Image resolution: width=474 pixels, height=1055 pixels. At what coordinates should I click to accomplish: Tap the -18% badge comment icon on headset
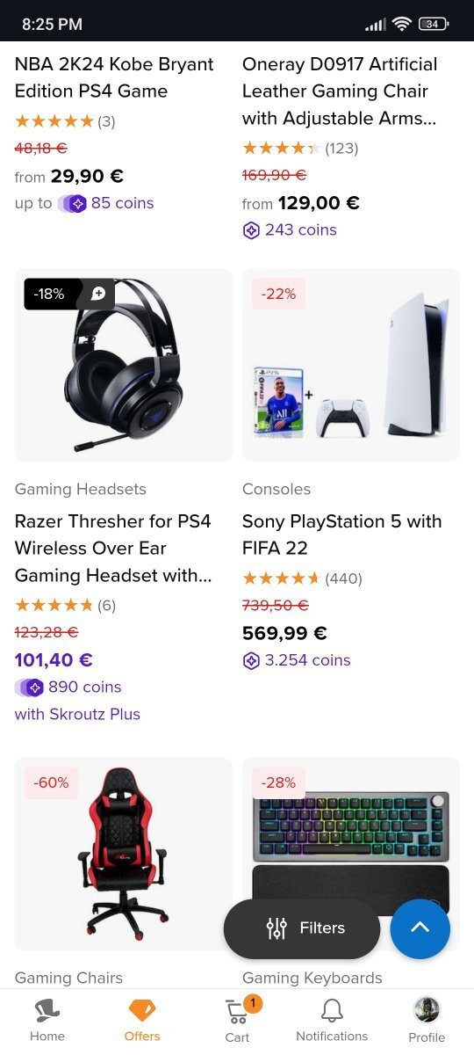(x=97, y=295)
